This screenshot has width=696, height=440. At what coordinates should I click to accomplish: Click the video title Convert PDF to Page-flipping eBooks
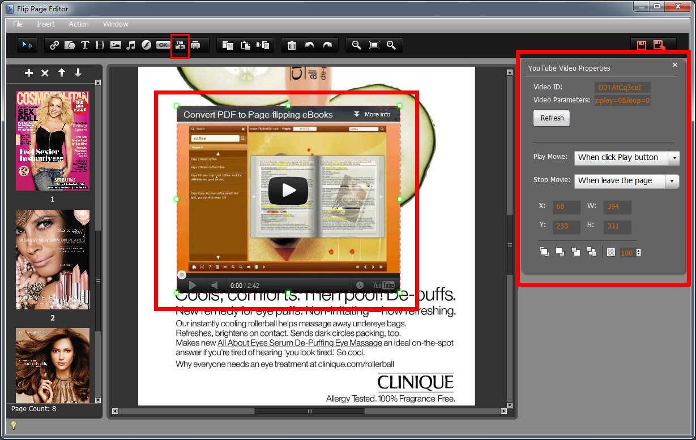click(x=258, y=114)
